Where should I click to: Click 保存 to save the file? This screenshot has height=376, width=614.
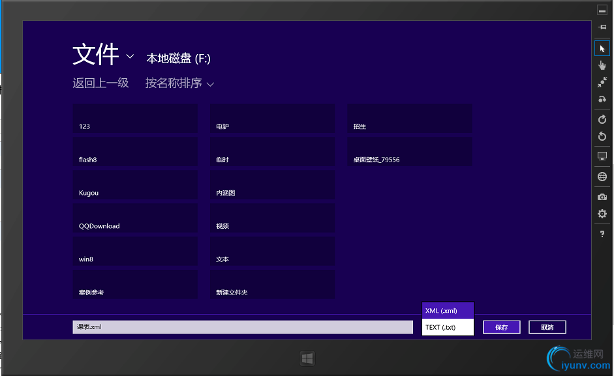point(501,326)
